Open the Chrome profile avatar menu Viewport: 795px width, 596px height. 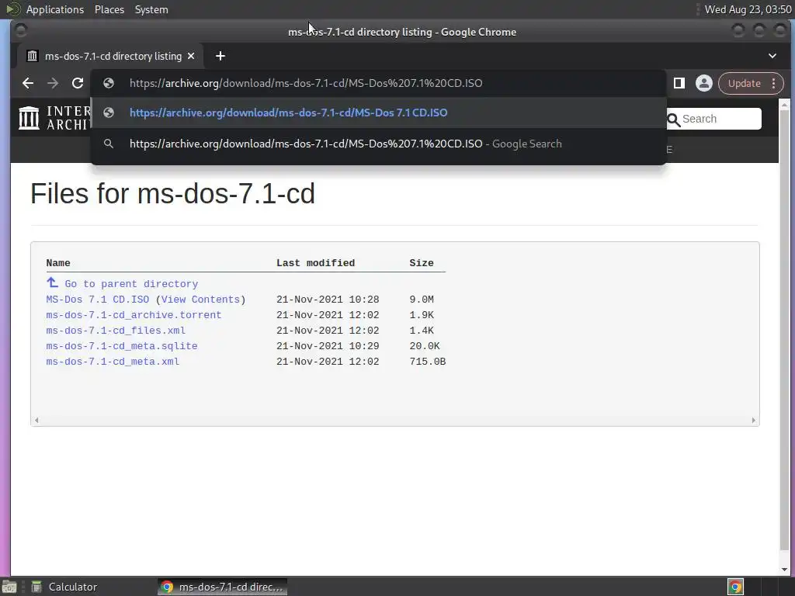tap(703, 83)
